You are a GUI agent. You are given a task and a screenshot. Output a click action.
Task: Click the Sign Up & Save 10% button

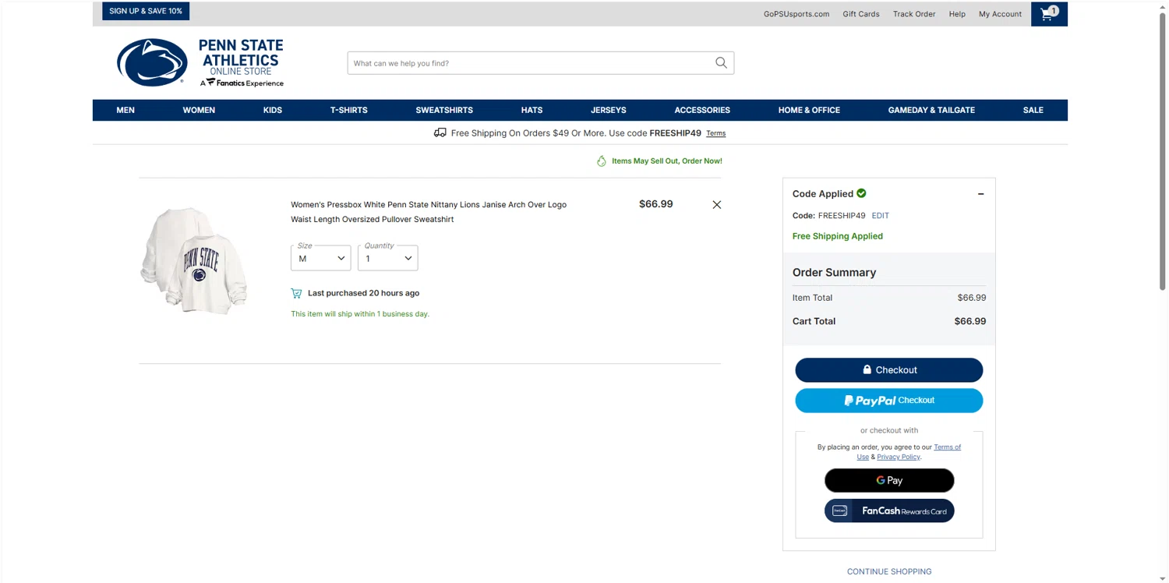(x=146, y=11)
